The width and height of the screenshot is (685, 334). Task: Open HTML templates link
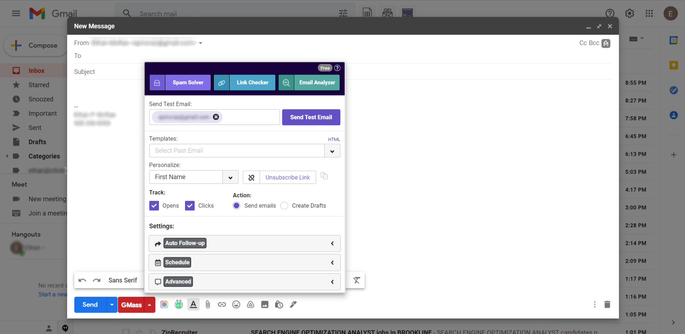point(334,139)
